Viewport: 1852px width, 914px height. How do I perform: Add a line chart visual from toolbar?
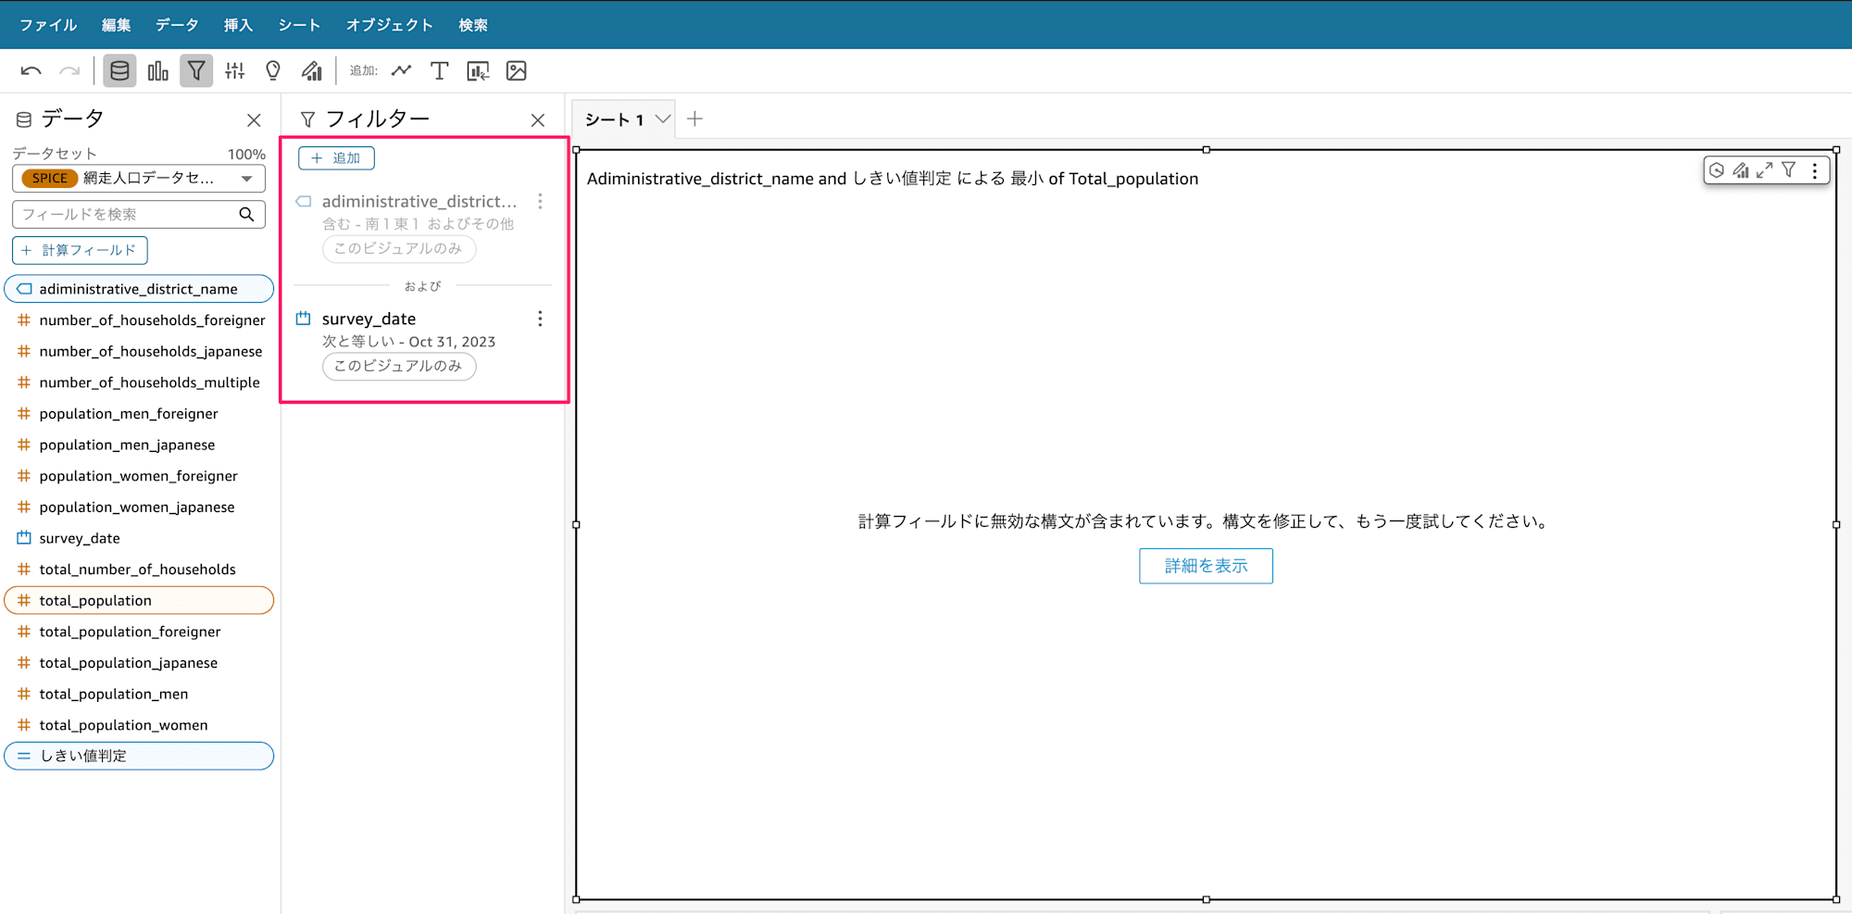click(x=401, y=70)
